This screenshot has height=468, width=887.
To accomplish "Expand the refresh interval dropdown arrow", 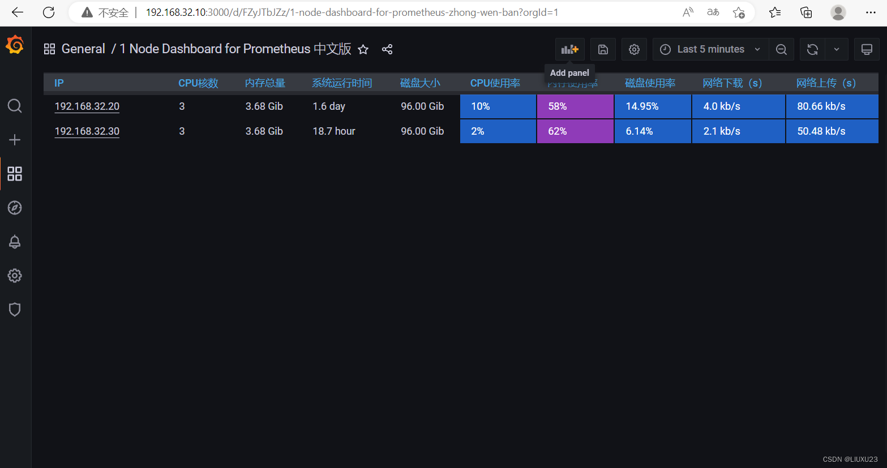I will 837,49.
